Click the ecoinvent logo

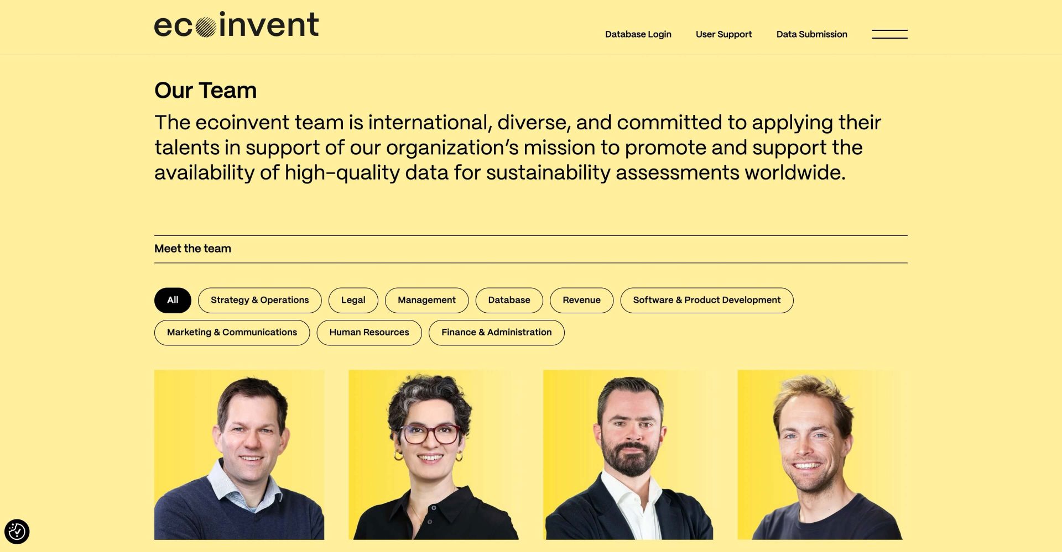(236, 25)
